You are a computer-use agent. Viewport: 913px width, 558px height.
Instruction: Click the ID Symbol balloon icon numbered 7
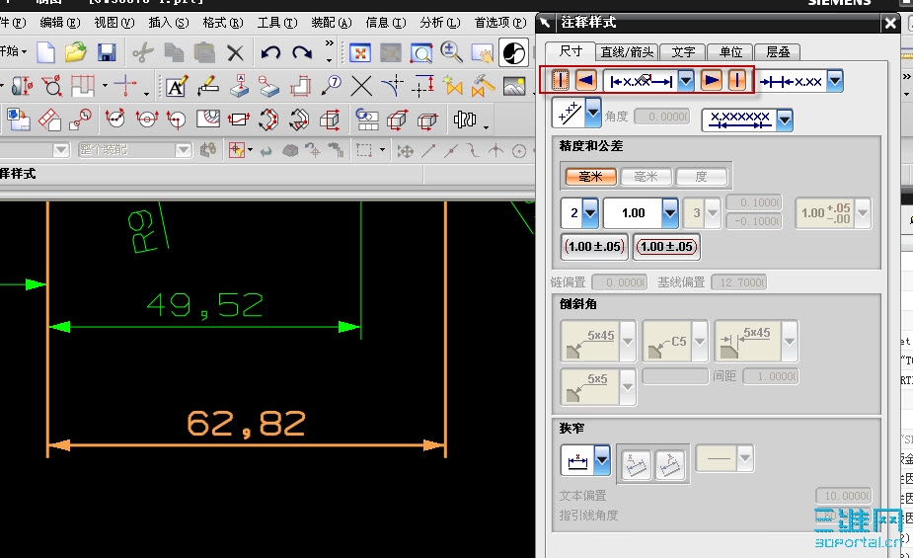point(333,86)
